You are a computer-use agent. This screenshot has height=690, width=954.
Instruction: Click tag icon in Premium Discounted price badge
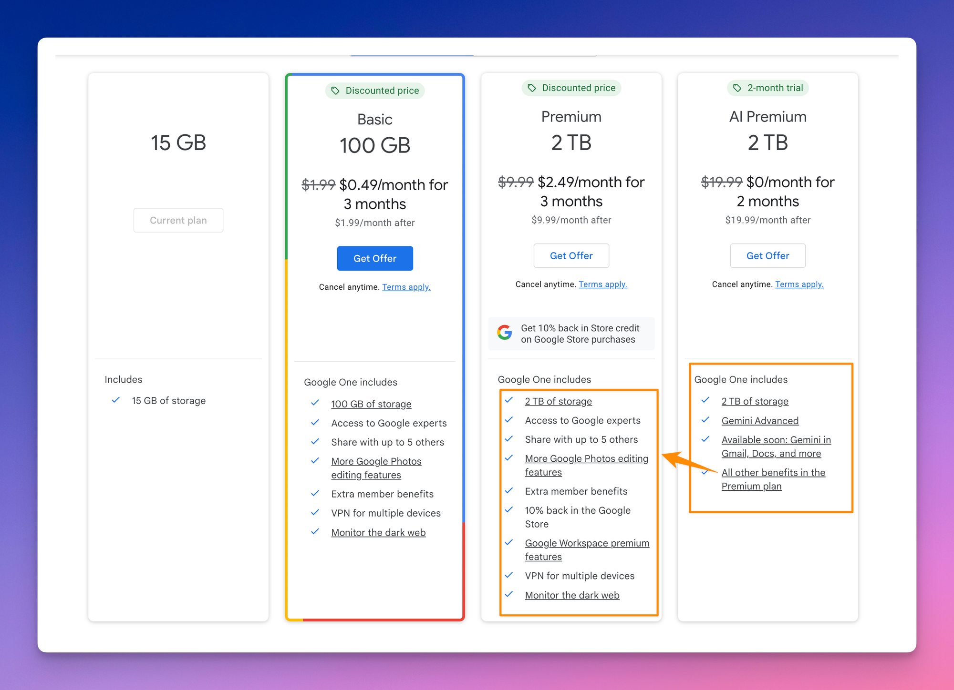click(x=532, y=88)
